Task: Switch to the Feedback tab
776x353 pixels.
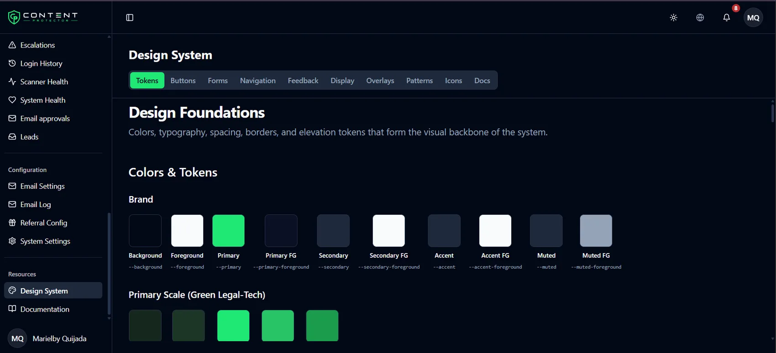Action: (x=303, y=80)
